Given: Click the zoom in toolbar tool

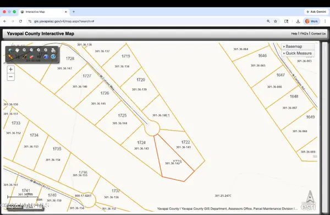Looking at the screenshot, I should pyautogui.click(x=24, y=50).
